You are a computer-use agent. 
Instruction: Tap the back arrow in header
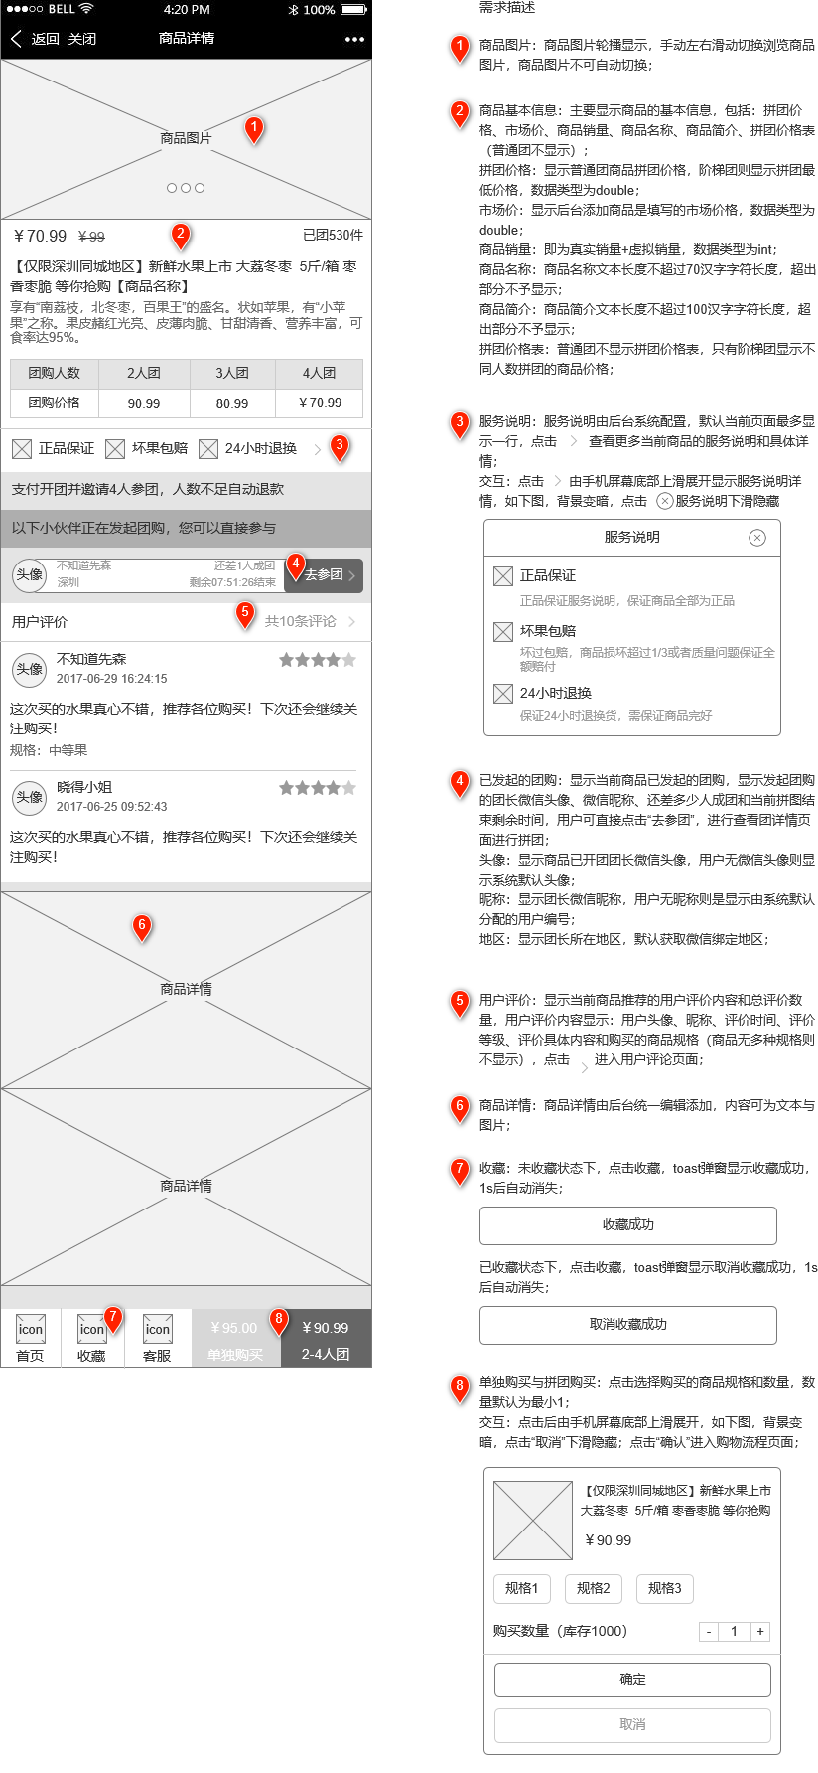16,39
